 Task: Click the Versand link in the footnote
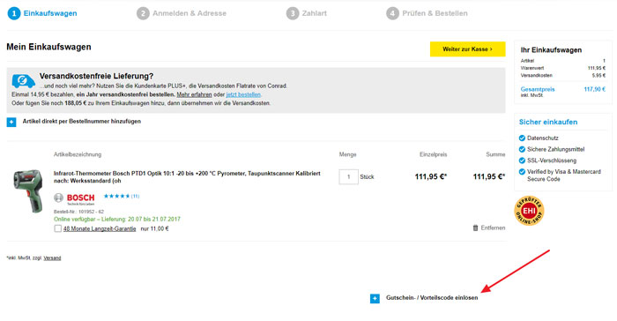[x=52, y=258]
